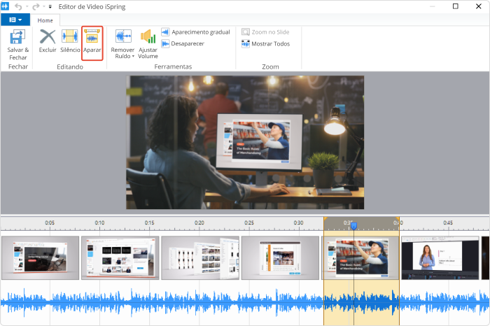The height and width of the screenshot is (326, 490).
Task: Click the selected audio waveform region
Action: click(361, 303)
